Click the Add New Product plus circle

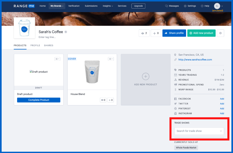coord(146,76)
